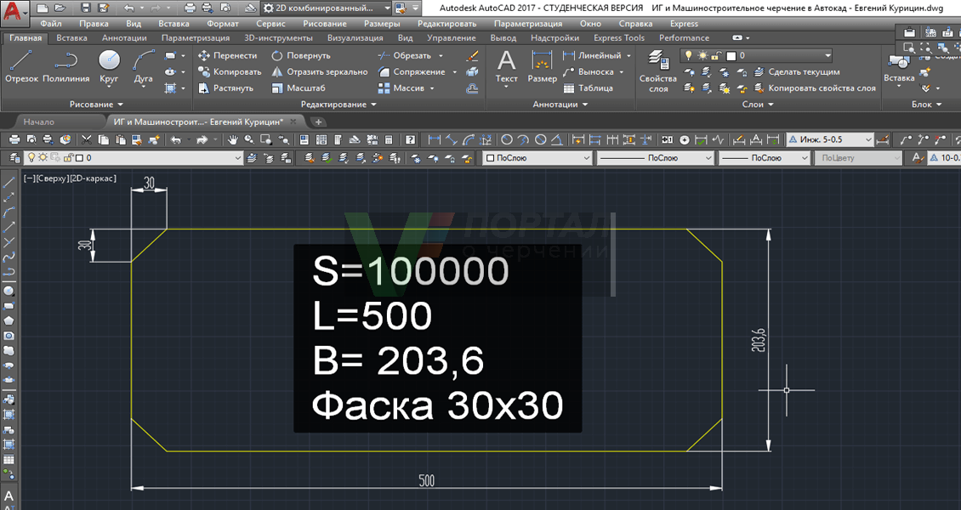Click the Cut scissors icon in toolbar
Image resolution: width=961 pixels, height=510 pixels.
pos(87,139)
